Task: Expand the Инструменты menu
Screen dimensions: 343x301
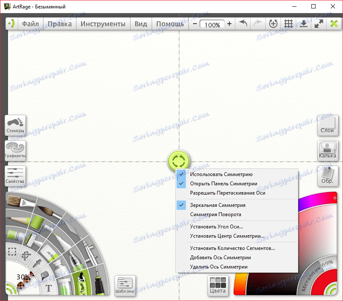Action: point(103,24)
